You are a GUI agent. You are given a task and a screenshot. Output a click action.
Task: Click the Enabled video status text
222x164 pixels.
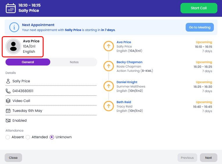click(x=19, y=121)
